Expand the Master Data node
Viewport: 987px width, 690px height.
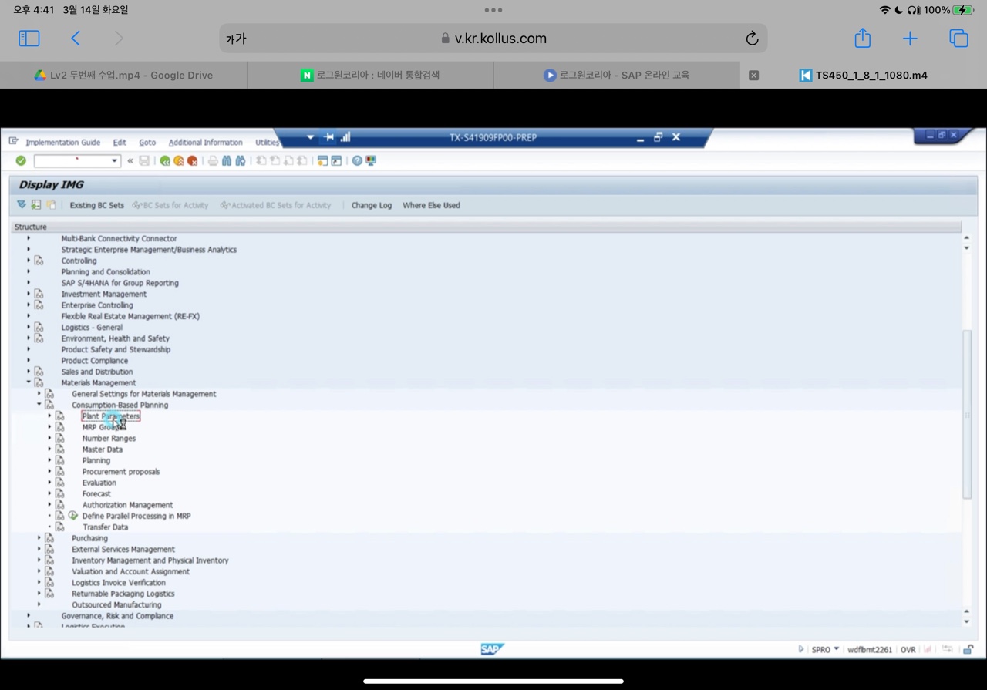(49, 449)
